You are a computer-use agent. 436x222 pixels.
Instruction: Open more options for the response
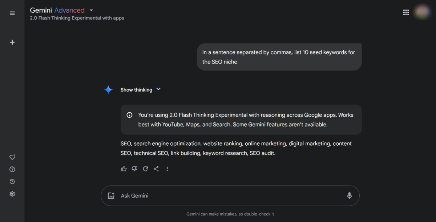167,169
